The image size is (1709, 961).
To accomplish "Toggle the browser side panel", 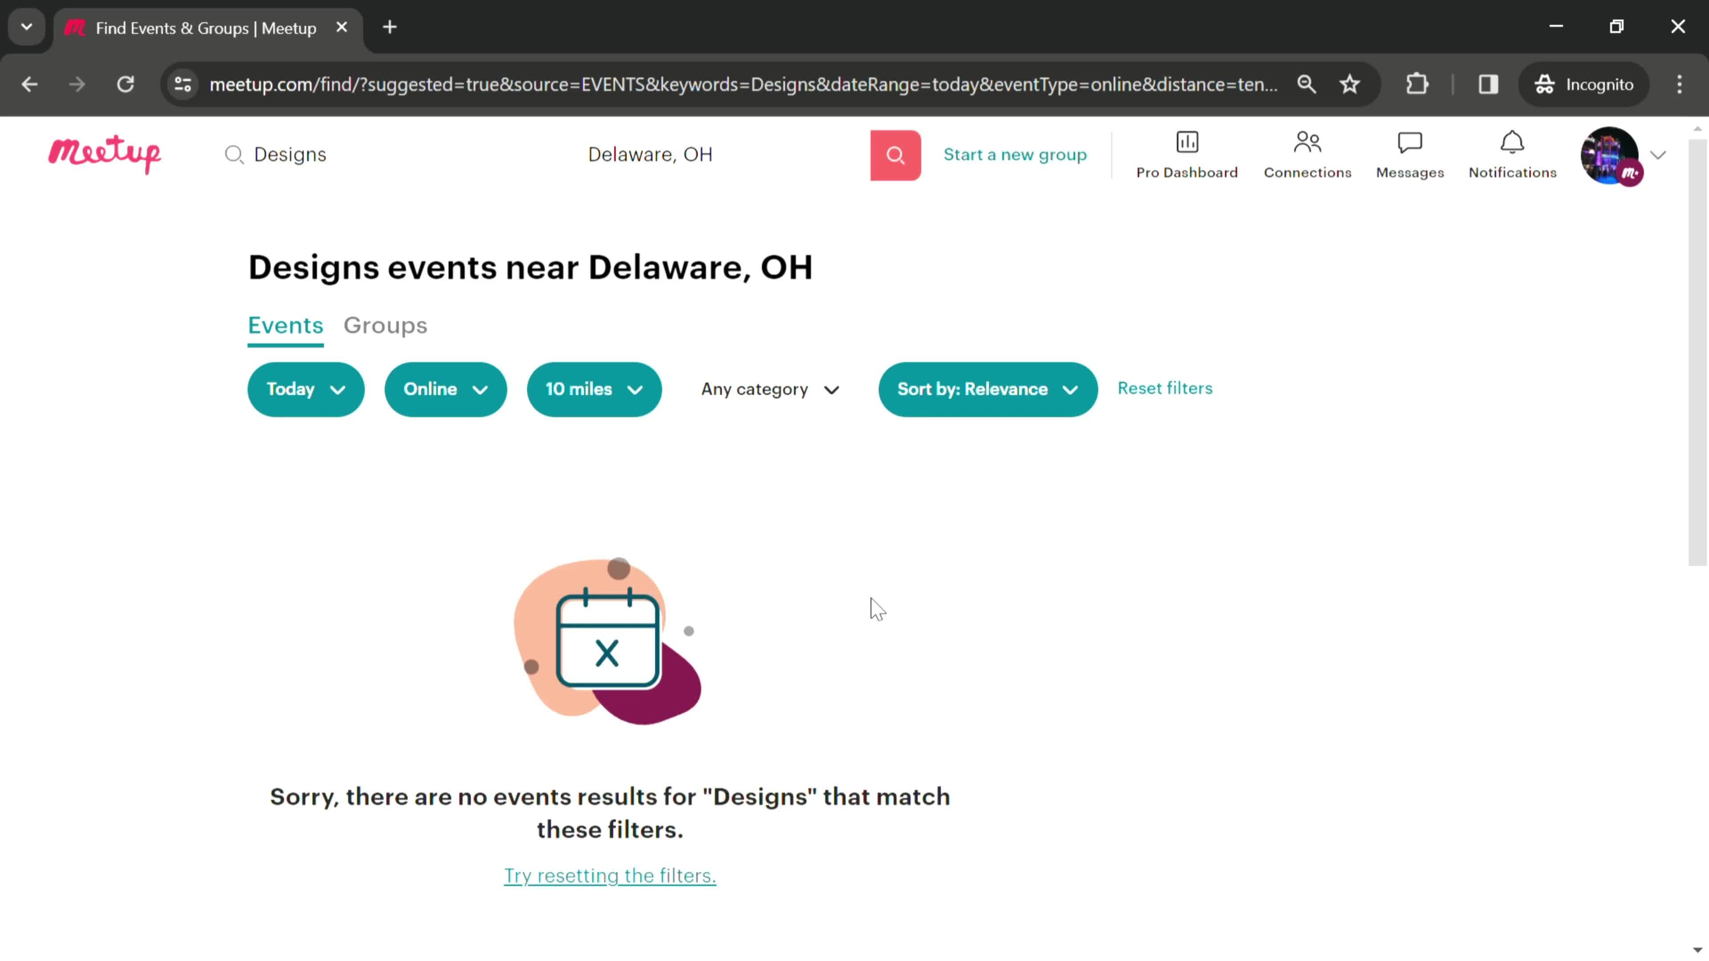I will [x=1488, y=84].
